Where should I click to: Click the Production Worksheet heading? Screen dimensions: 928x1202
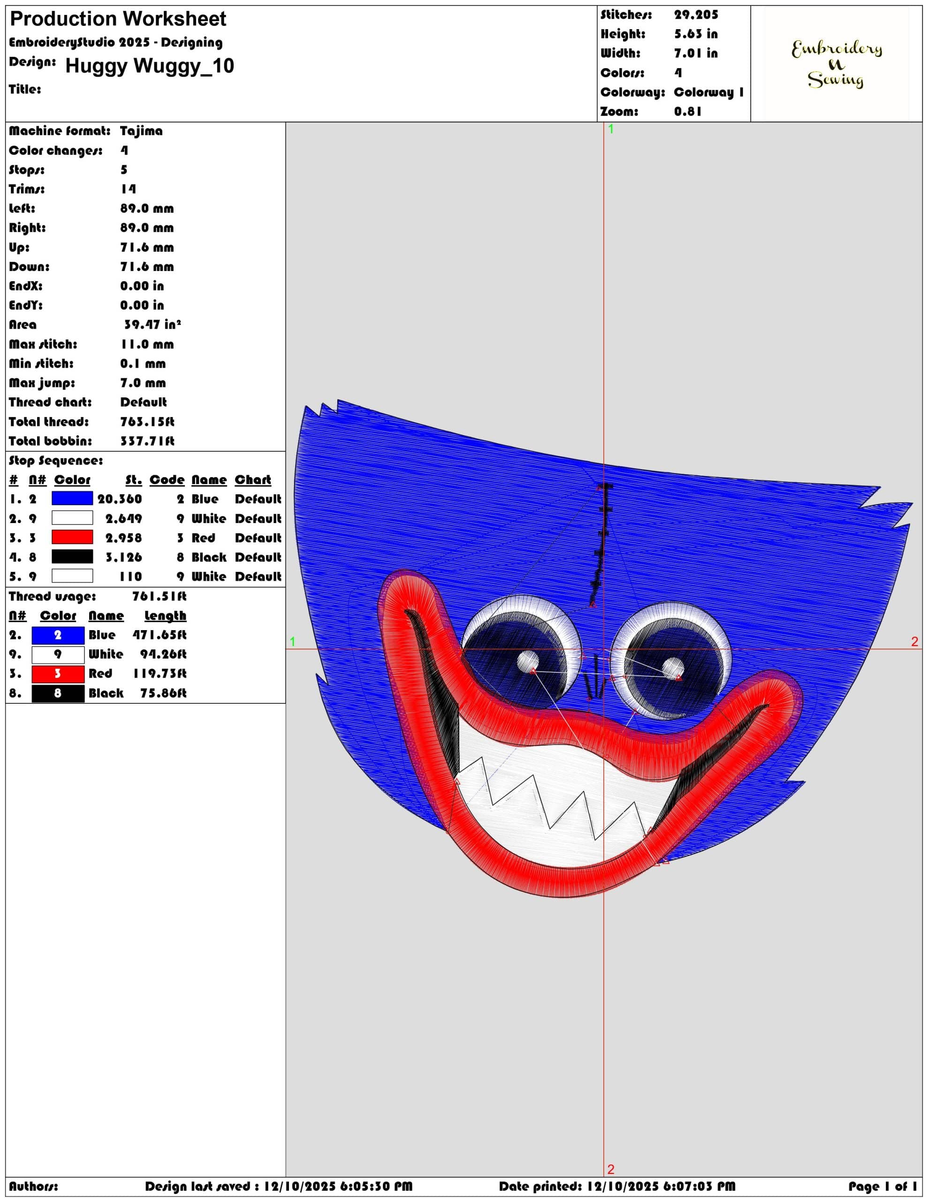[x=118, y=19]
